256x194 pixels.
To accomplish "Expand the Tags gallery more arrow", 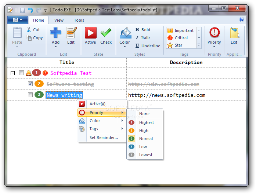I will (x=199, y=45).
